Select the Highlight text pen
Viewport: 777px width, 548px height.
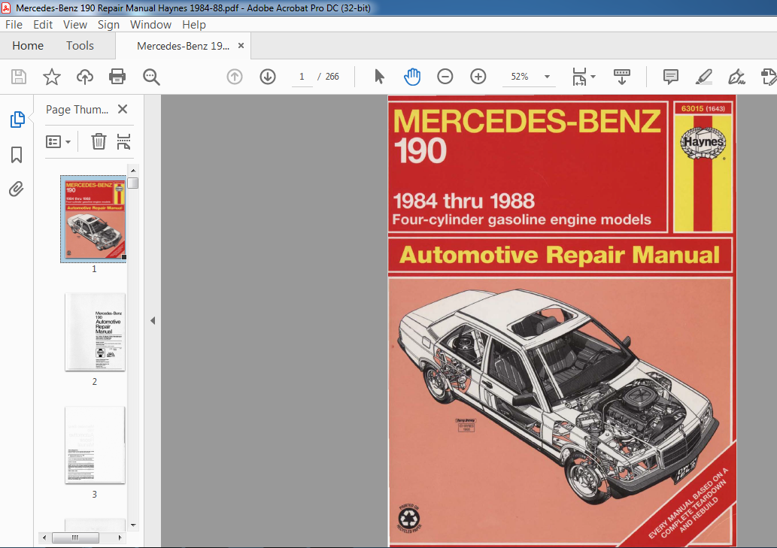tap(703, 77)
